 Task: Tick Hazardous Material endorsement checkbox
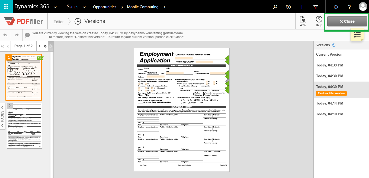pyautogui.click(x=193, y=90)
